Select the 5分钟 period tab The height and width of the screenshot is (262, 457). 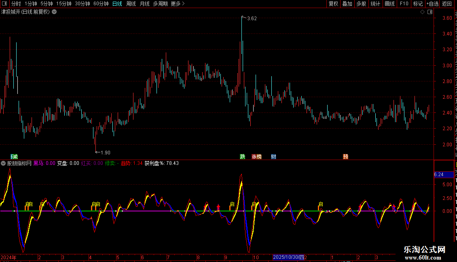point(47,4)
